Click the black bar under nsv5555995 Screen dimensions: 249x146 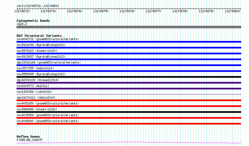(129, 77)
